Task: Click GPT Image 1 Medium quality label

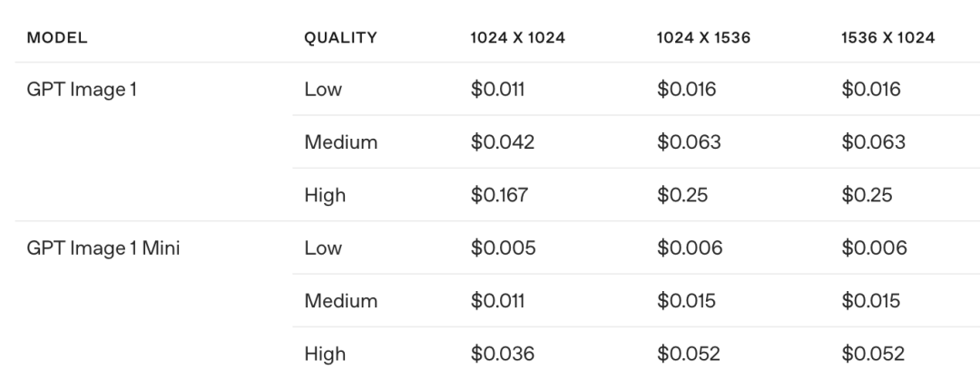Action: [340, 142]
